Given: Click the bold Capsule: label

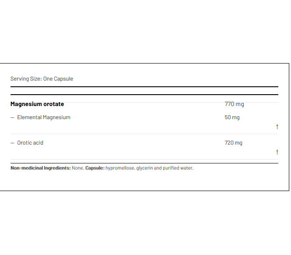Looking at the screenshot, I should click(95, 168).
